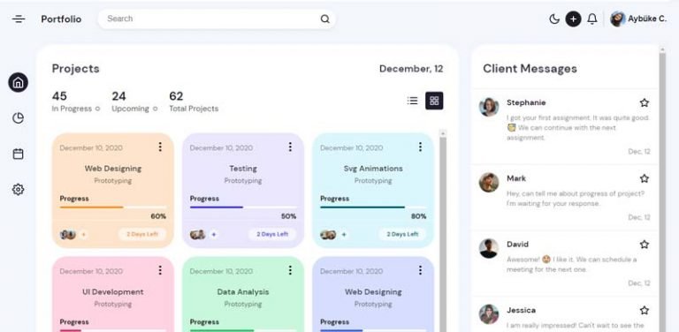Click the Testing card title

(243, 169)
